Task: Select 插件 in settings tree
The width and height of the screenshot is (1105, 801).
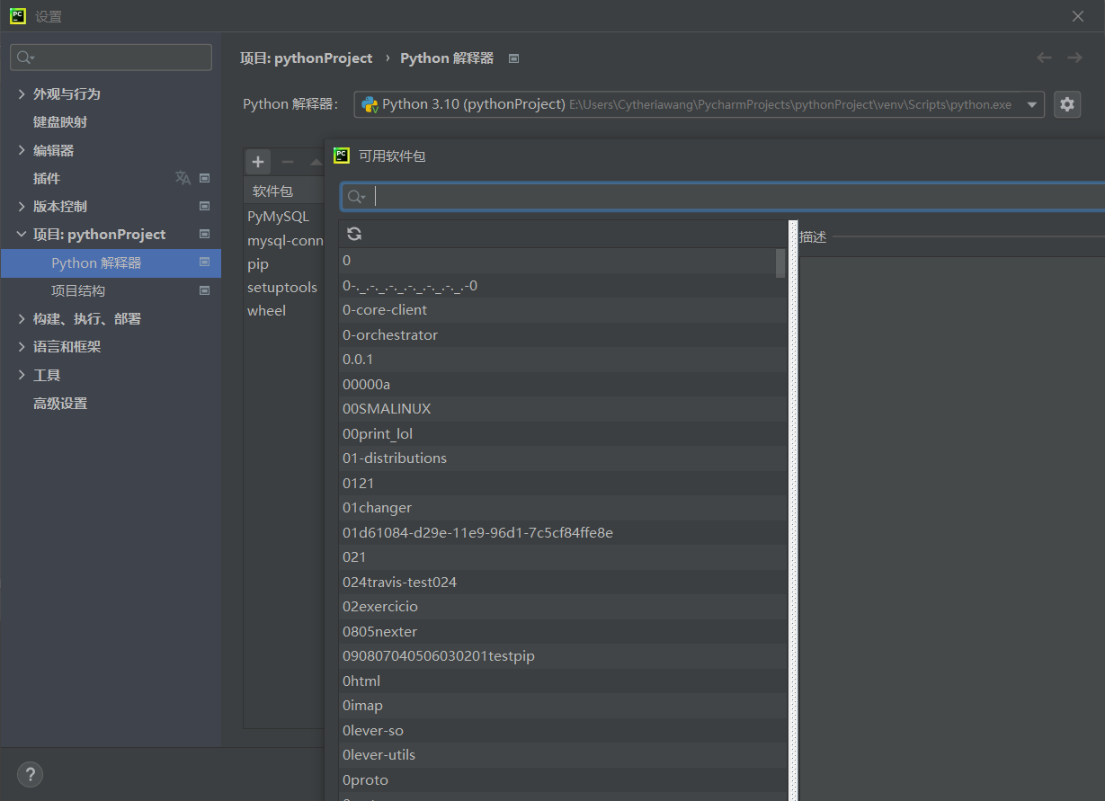Action: [47, 178]
